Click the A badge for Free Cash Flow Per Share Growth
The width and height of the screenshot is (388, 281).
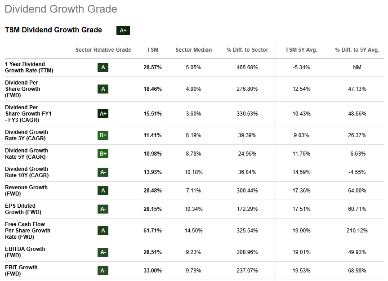pos(103,231)
